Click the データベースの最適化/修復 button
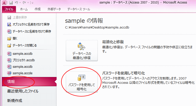Viewport: 196px width, 106px height. (82, 50)
